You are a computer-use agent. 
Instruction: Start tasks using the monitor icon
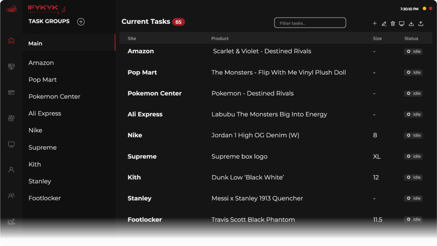pos(402,23)
